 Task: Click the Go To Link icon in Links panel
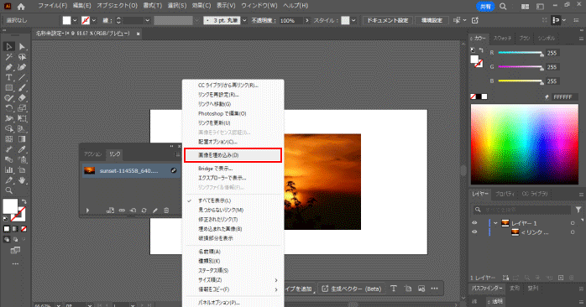click(x=133, y=211)
